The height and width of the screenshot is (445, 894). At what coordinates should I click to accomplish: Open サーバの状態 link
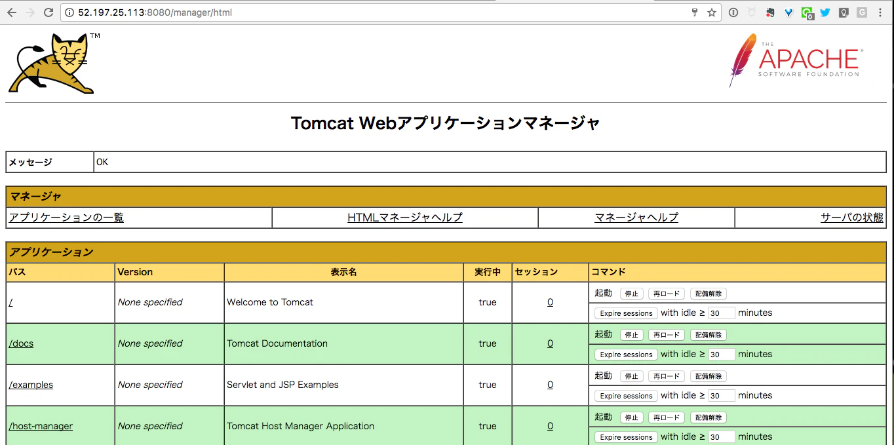click(x=852, y=218)
